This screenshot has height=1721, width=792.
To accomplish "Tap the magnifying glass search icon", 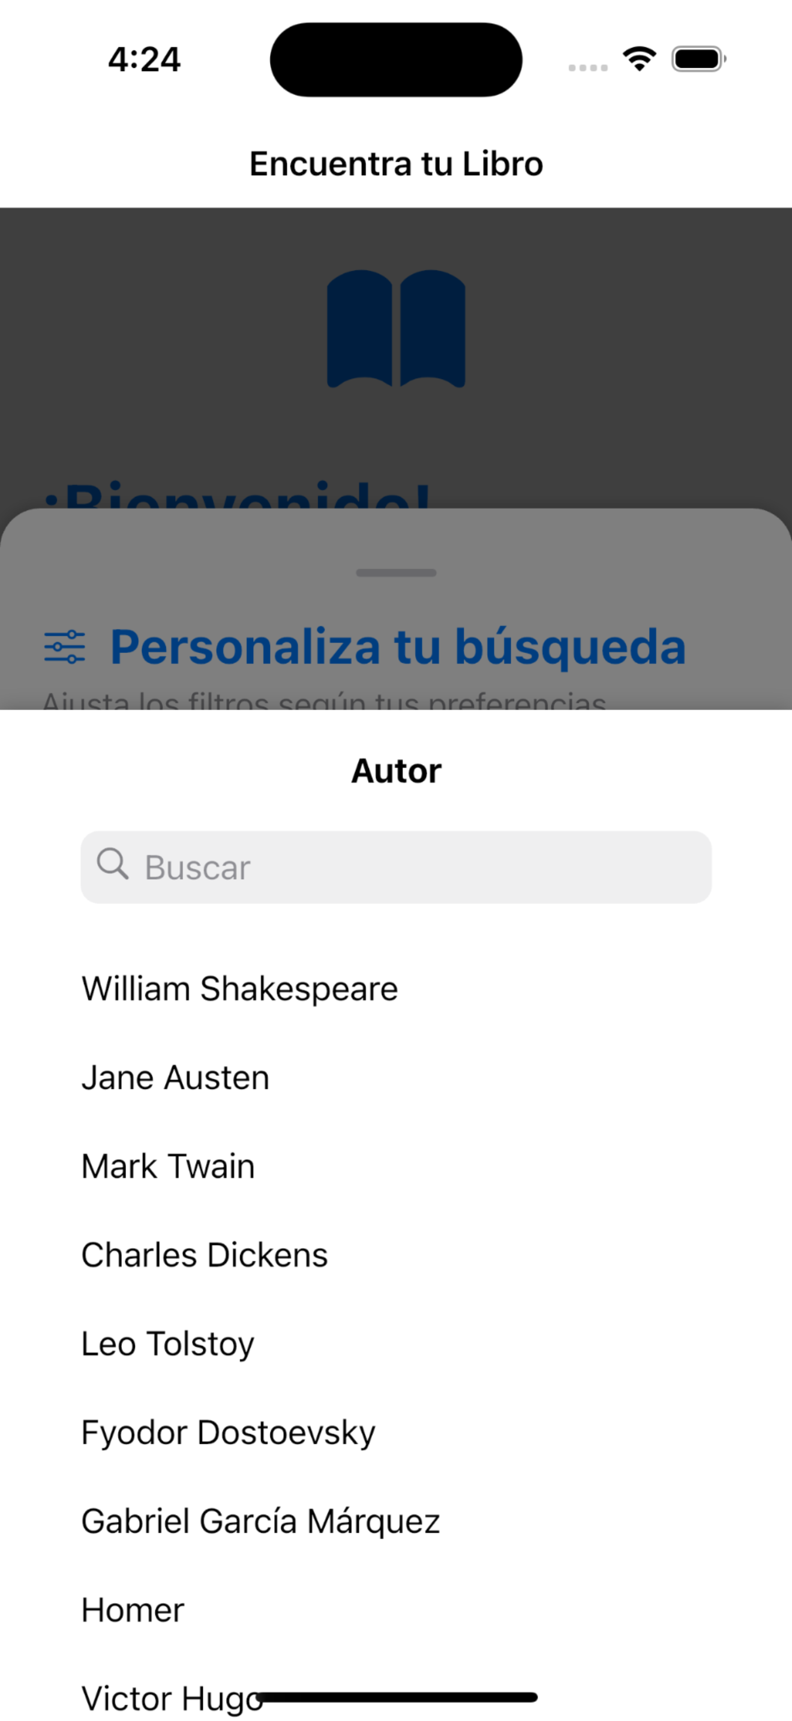I will (112, 865).
